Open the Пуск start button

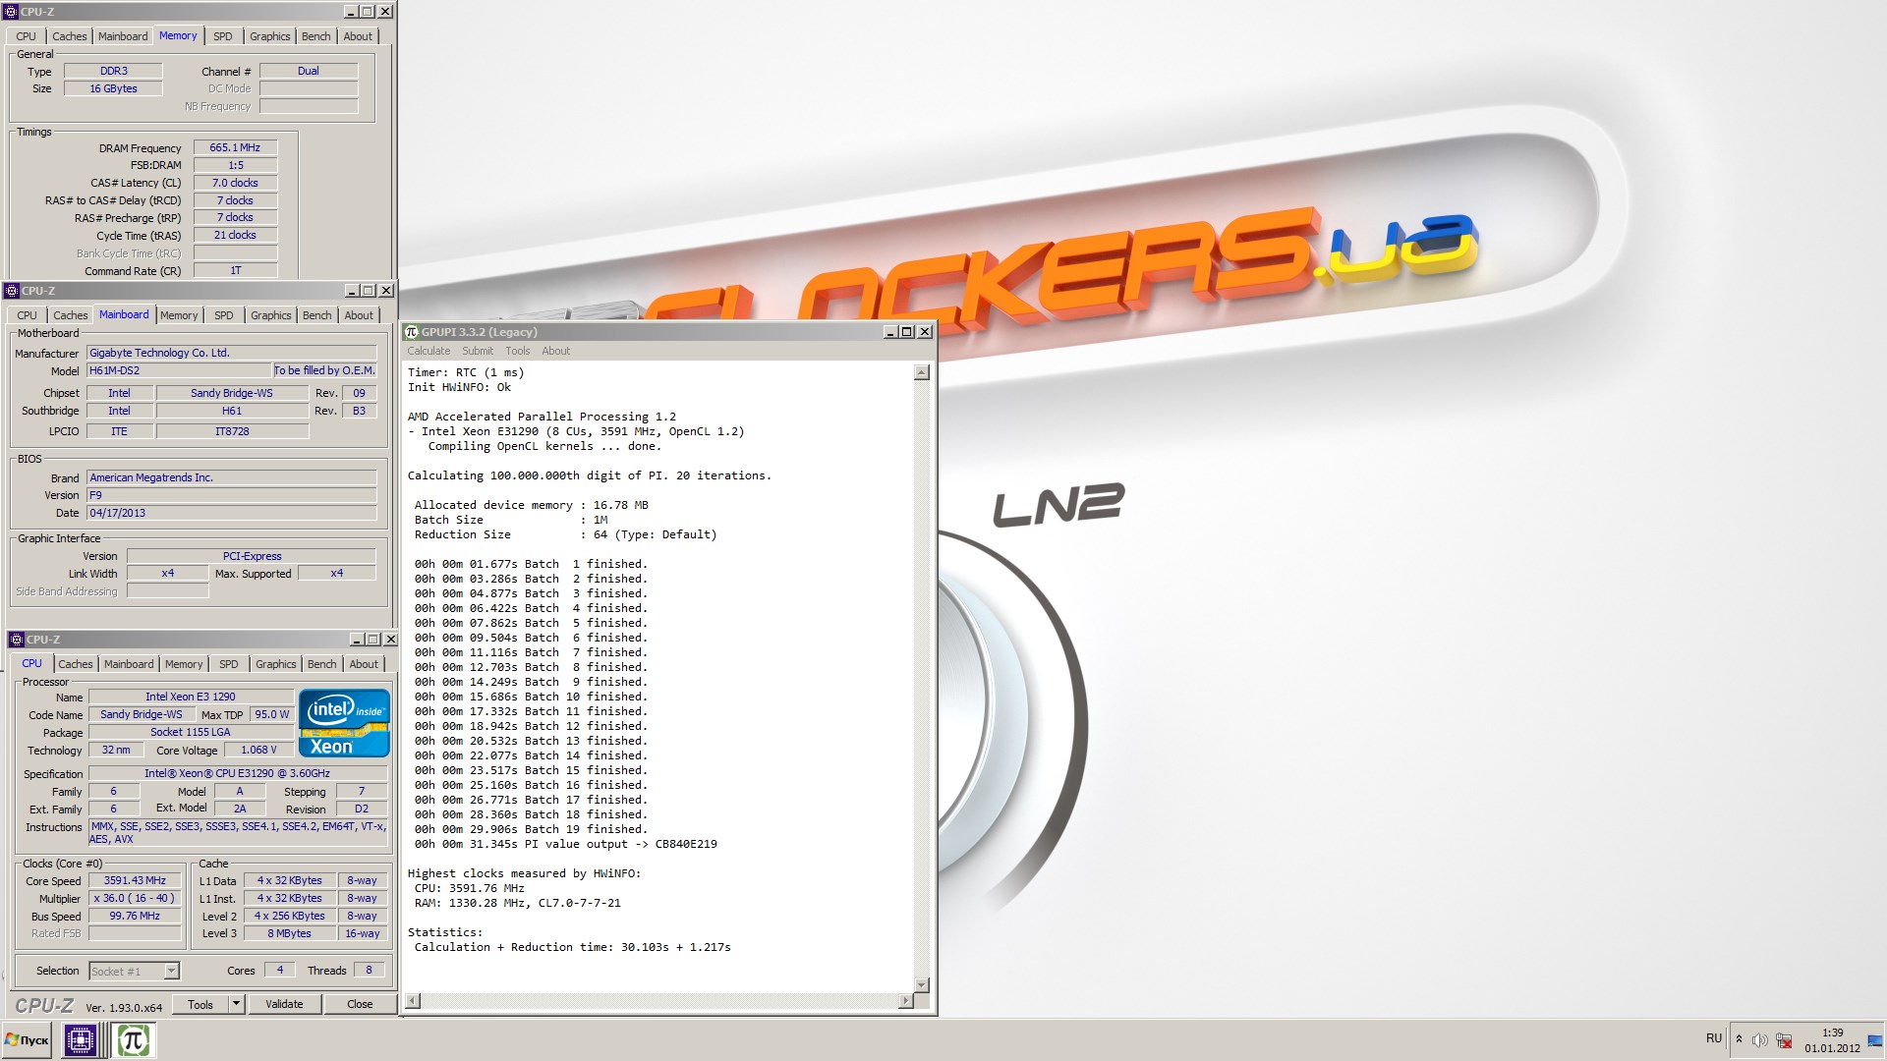click(28, 1040)
